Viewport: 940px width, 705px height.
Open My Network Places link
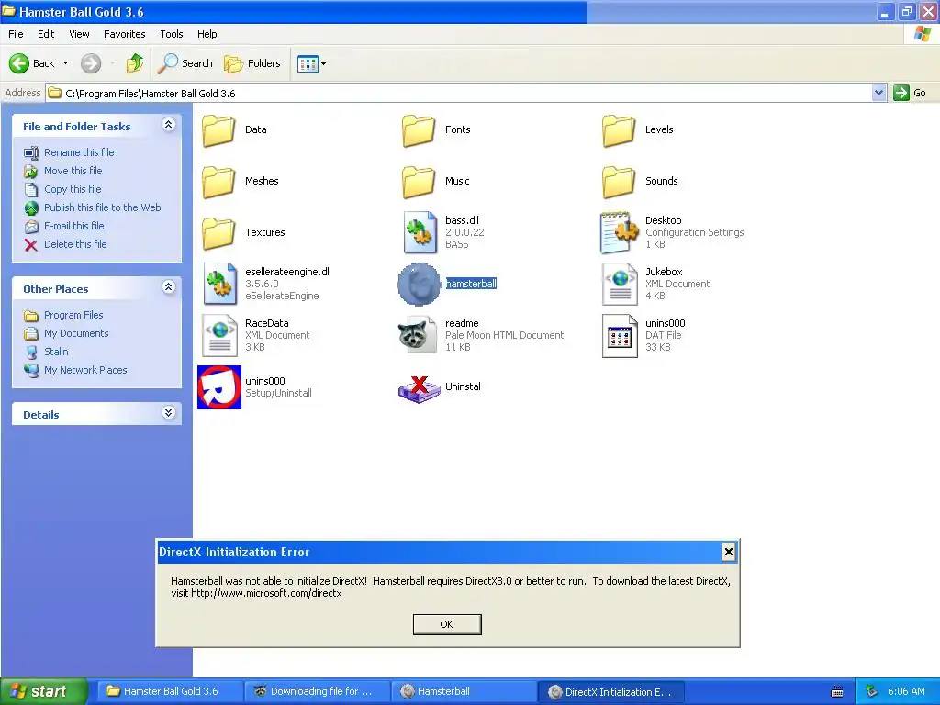(x=85, y=371)
